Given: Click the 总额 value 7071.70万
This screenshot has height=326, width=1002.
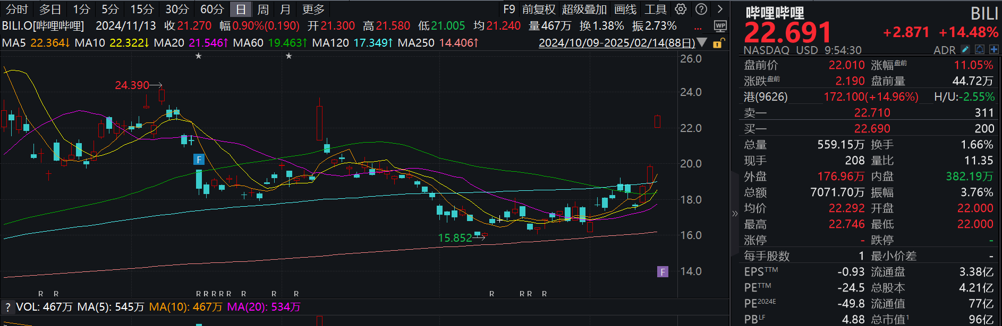Looking at the screenshot, I should pyautogui.click(x=837, y=192).
